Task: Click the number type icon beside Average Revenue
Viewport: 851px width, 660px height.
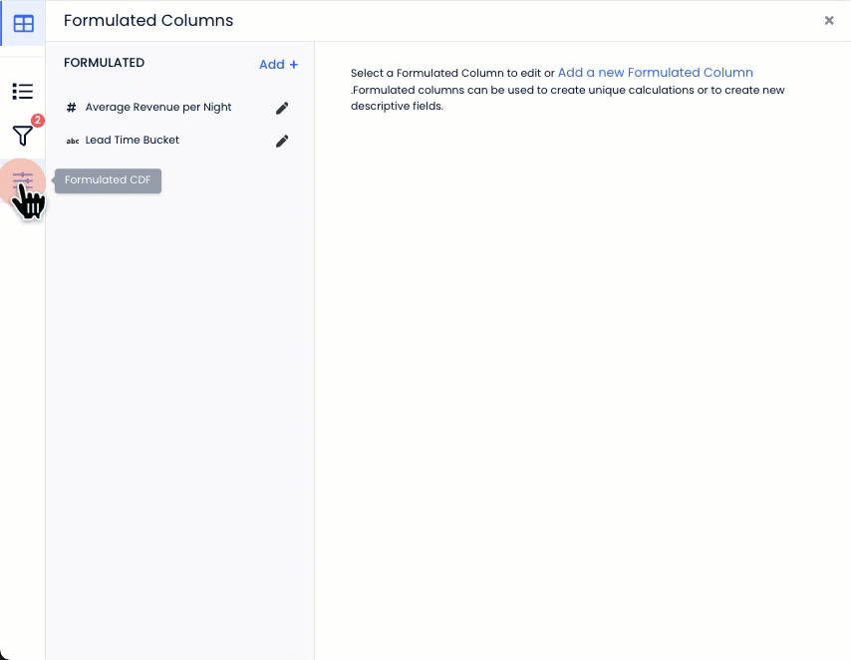Action: click(x=71, y=108)
